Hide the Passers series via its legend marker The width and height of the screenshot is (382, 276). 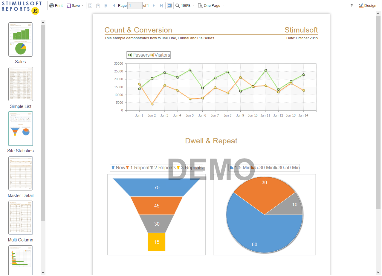click(x=130, y=55)
